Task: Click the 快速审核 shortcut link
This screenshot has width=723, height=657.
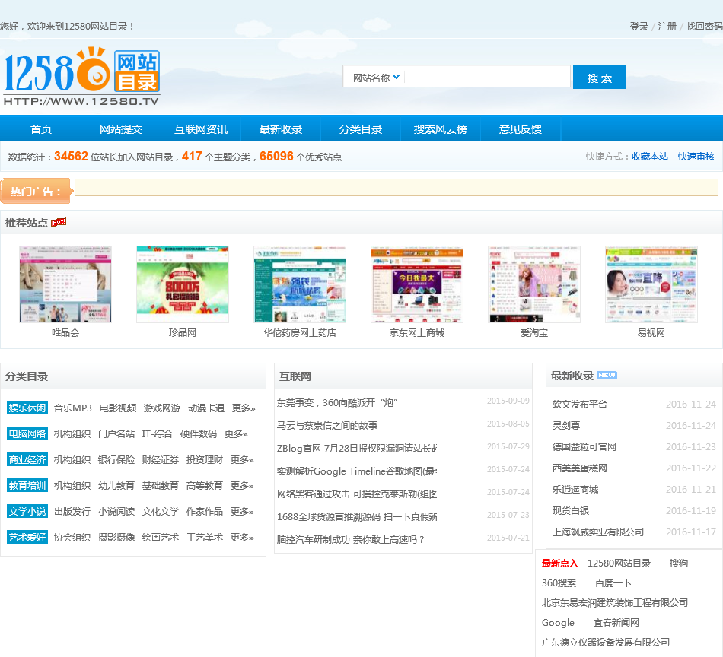Action: click(696, 157)
